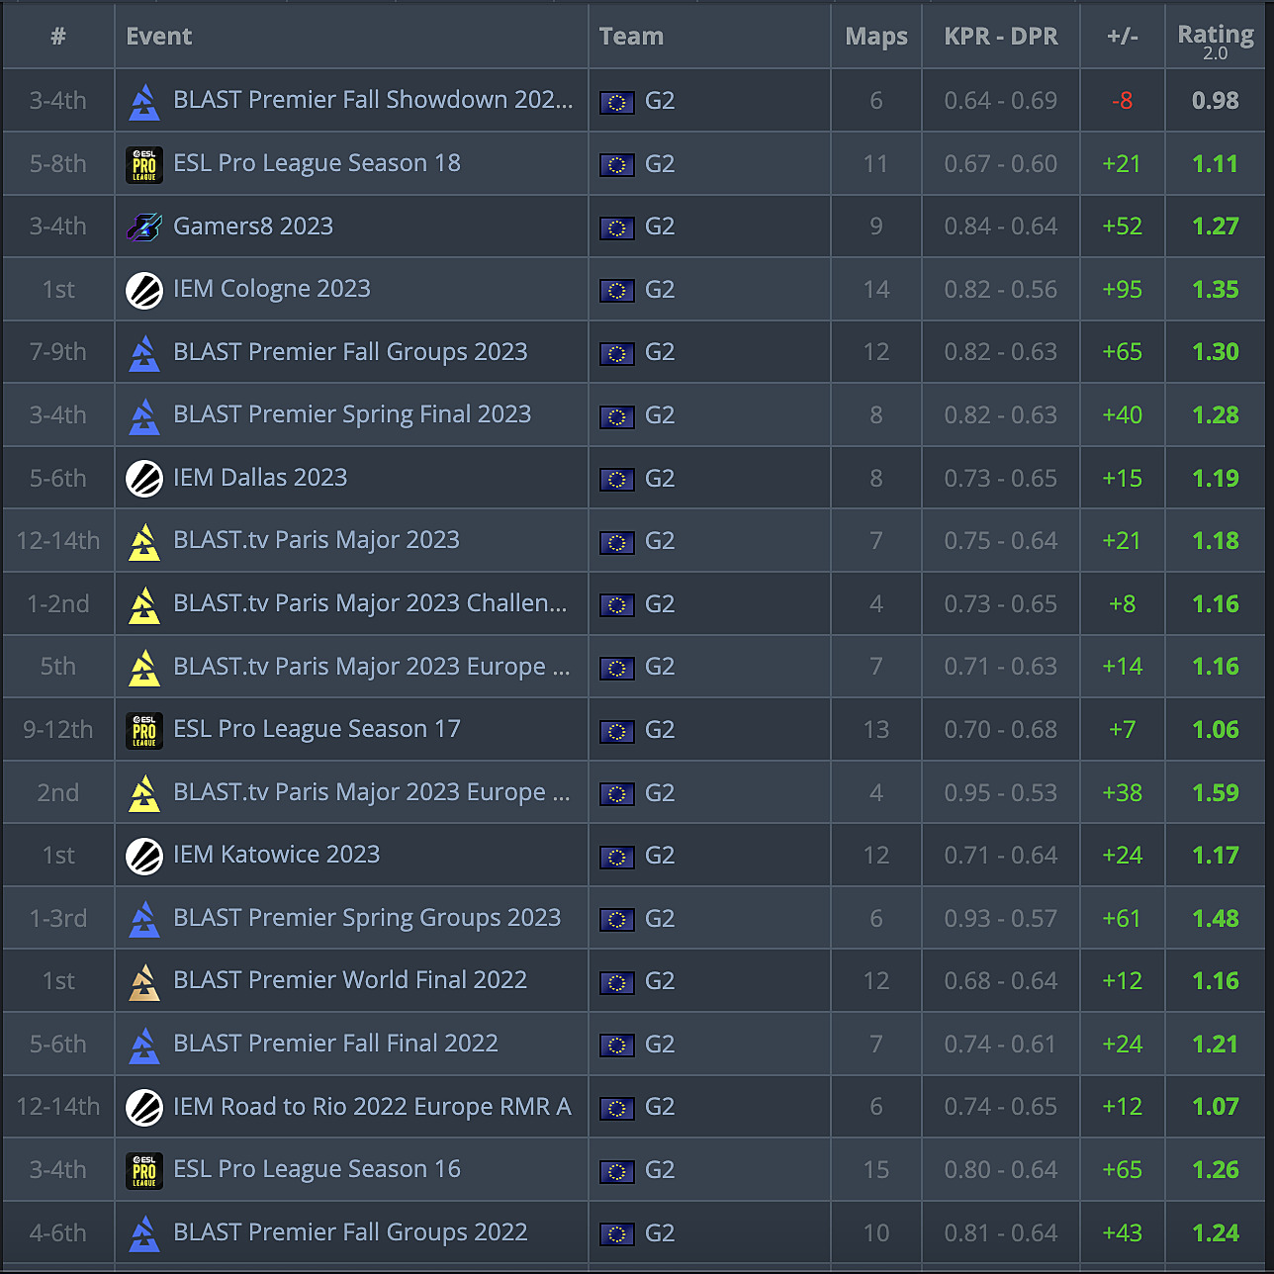The image size is (1274, 1274).
Task: Open IEM Road to Rio 2022 Europe RMR A
Action: pos(372,1107)
